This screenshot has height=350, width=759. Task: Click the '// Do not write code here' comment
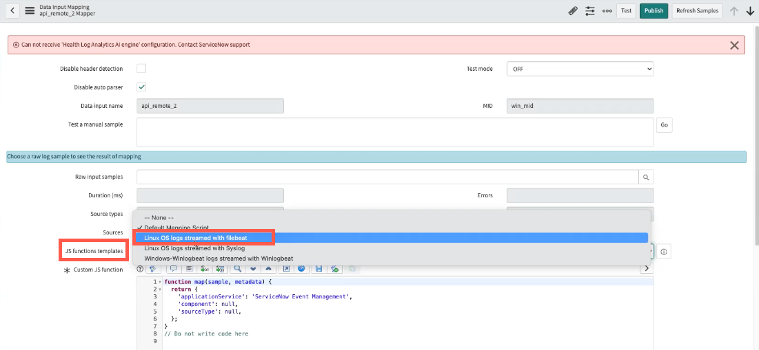tap(207, 333)
